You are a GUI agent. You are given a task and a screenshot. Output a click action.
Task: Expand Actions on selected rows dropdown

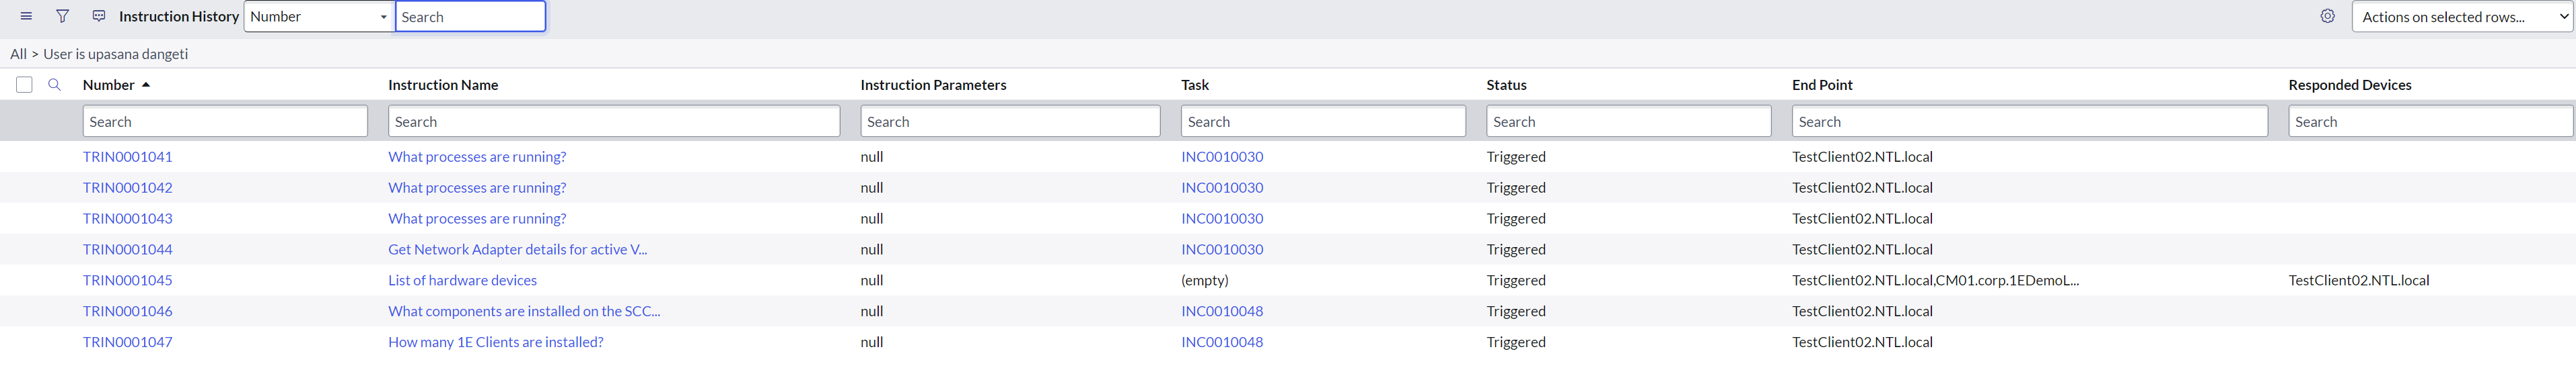[x=2461, y=16]
